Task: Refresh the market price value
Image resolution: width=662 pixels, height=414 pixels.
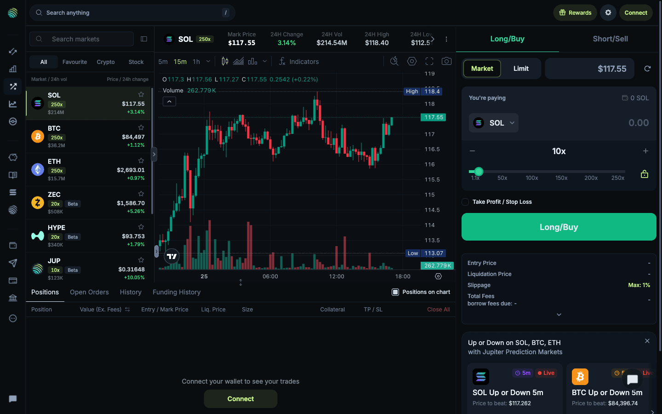Action: tap(647, 69)
